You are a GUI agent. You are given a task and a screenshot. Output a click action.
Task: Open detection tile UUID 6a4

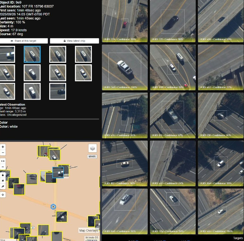(221, 163)
